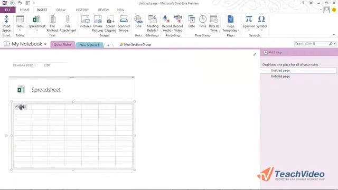
Task: Click the paragraph handle left of the spreadsheet
Action: pyautogui.click(x=6, y=136)
